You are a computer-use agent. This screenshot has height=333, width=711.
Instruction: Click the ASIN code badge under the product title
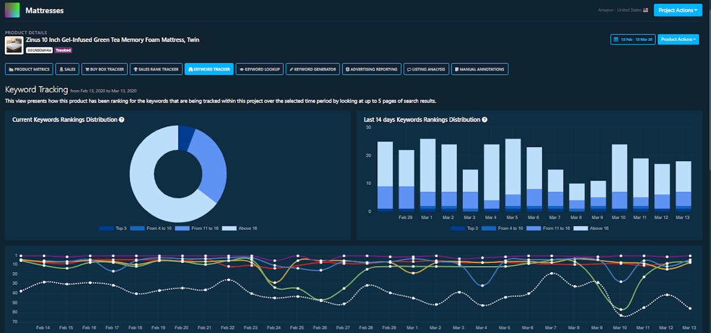click(39, 50)
